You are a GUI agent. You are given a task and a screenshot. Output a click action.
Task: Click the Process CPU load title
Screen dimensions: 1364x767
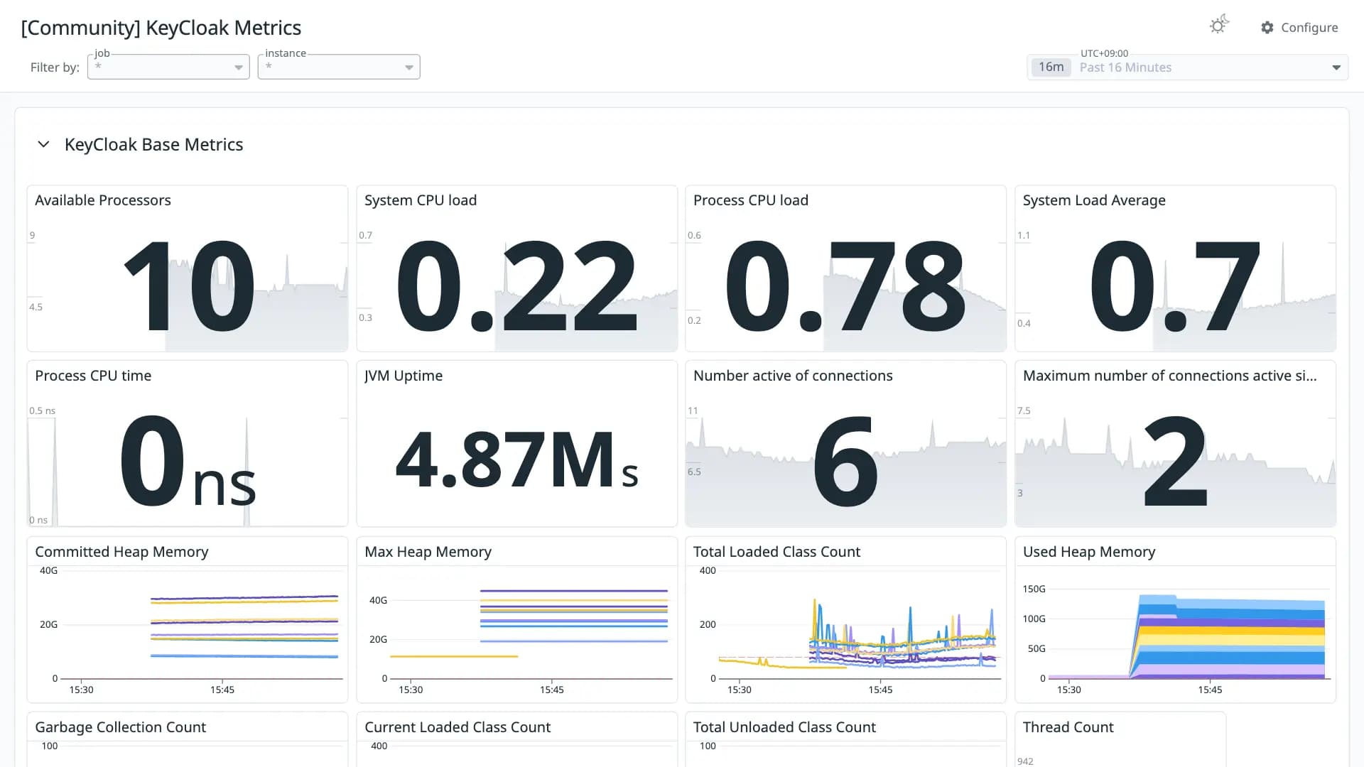(751, 200)
